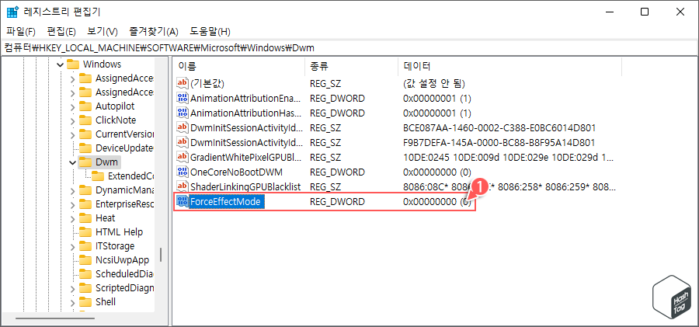Click the GradientWhitePixelGPUBl string icon
The image size is (699, 327).
(x=183, y=157)
